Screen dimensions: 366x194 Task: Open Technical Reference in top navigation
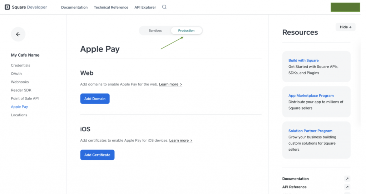[x=111, y=7]
